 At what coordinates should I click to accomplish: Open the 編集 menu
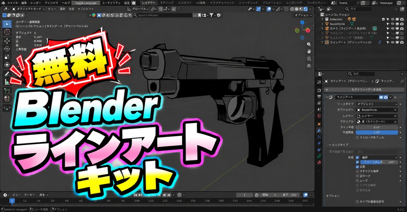(24, 3)
